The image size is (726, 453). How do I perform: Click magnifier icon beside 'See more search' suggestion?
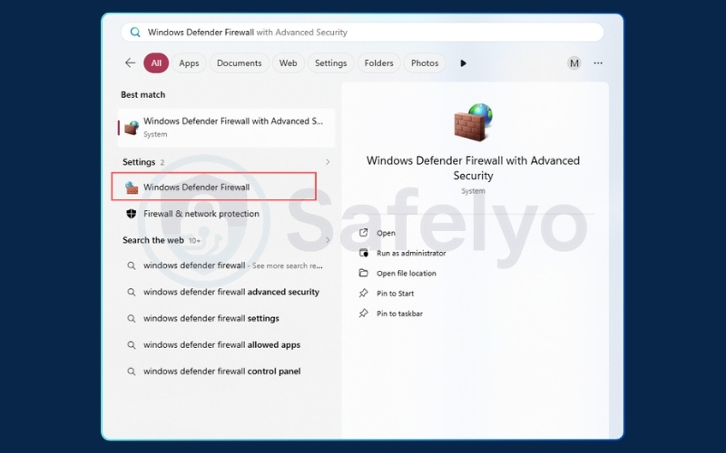point(132,265)
